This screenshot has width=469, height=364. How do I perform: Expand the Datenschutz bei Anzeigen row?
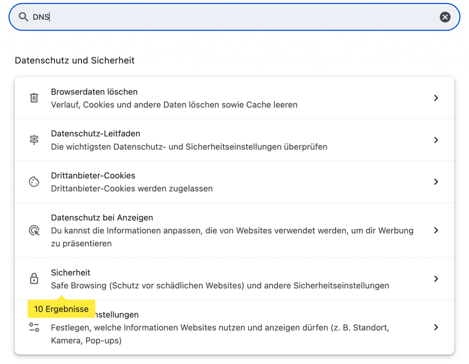point(436,230)
